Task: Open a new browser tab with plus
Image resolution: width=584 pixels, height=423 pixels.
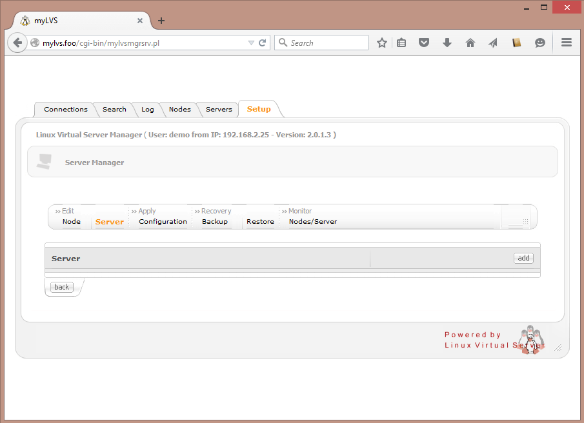Action: point(161,21)
